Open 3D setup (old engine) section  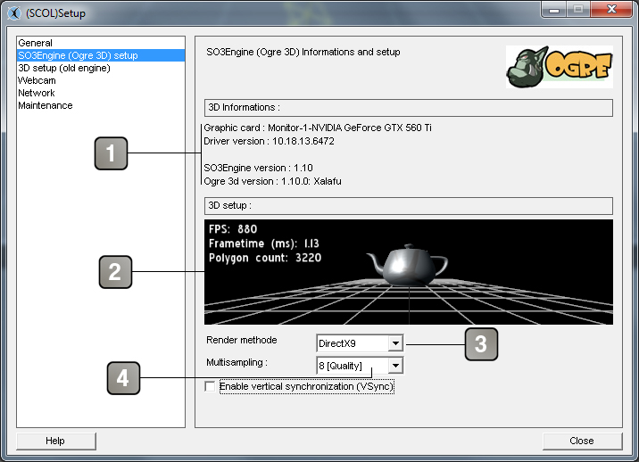click(x=101, y=68)
